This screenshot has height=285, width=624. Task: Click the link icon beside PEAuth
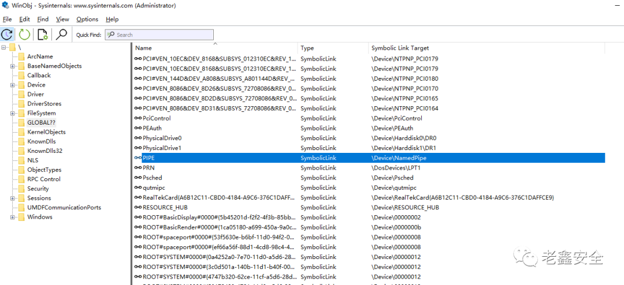click(x=138, y=128)
